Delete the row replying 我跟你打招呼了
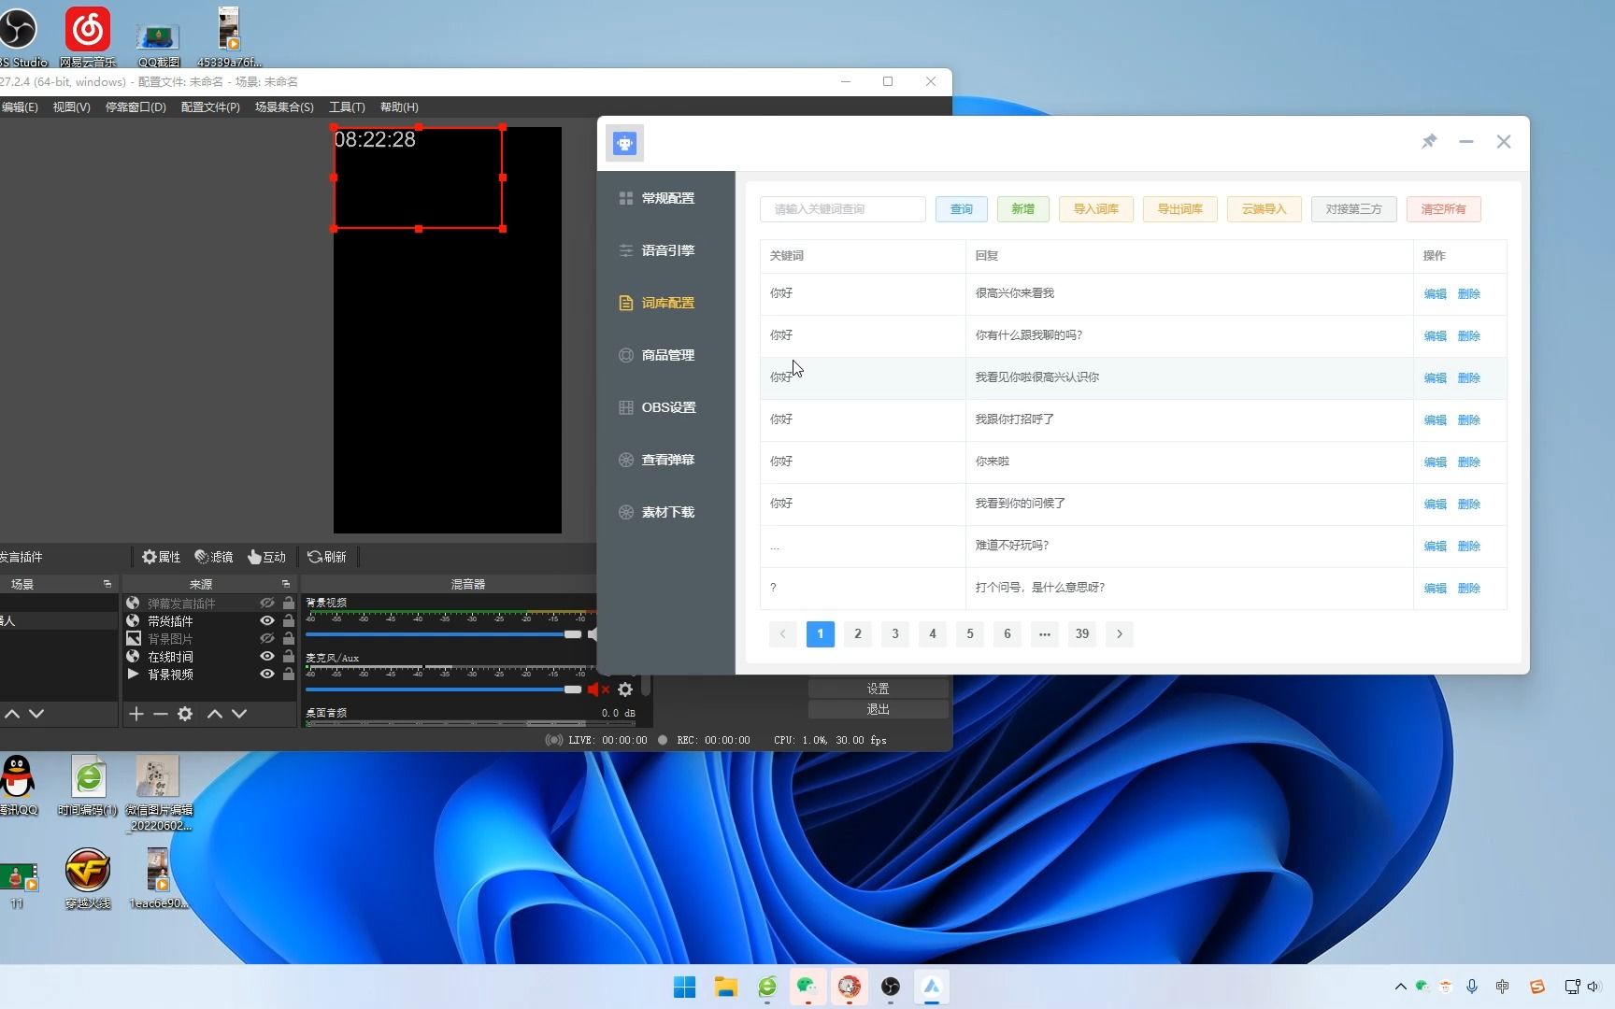Viewport: 1615px width, 1009px height. point(1468,419)
